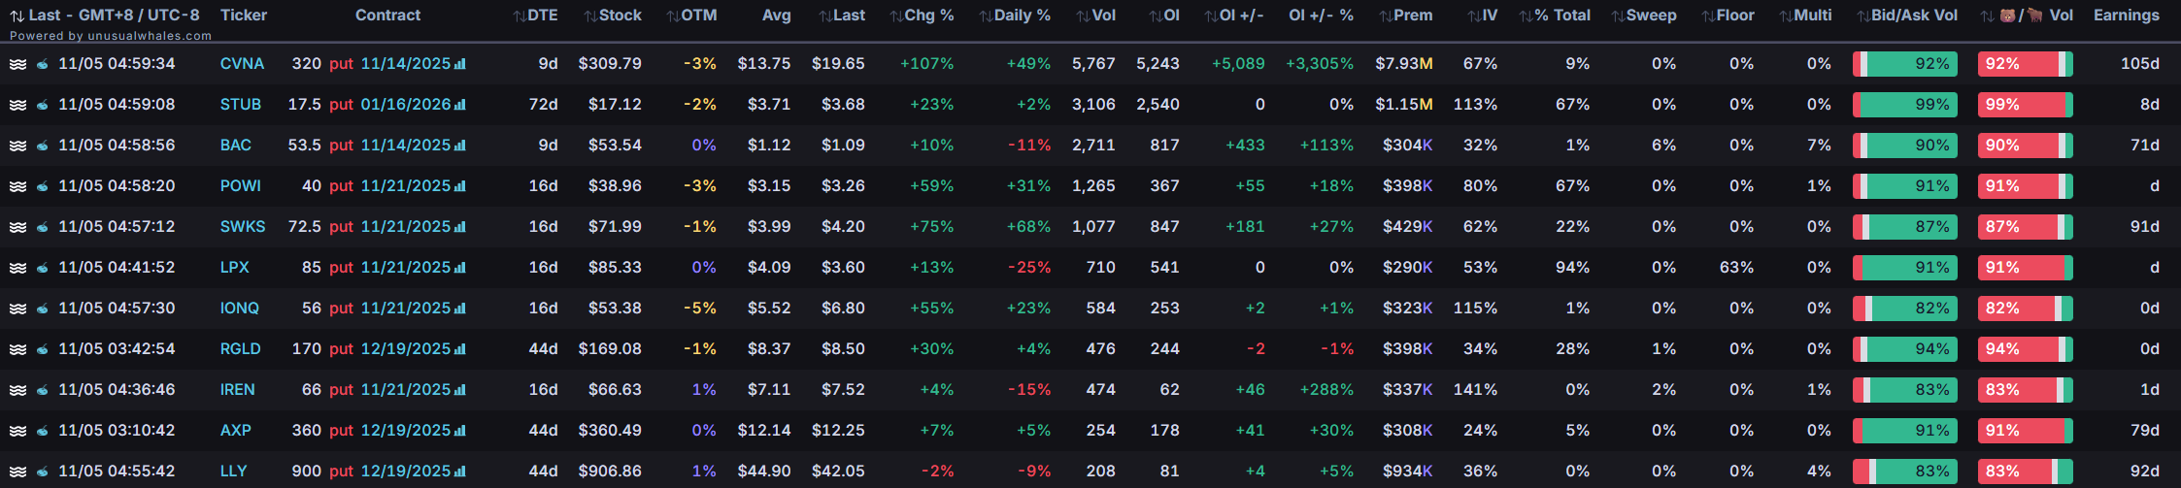Open the IONQ ticker link
Image resolution: width=2181 pixels, height=488 pixels.
click(239, 309)
